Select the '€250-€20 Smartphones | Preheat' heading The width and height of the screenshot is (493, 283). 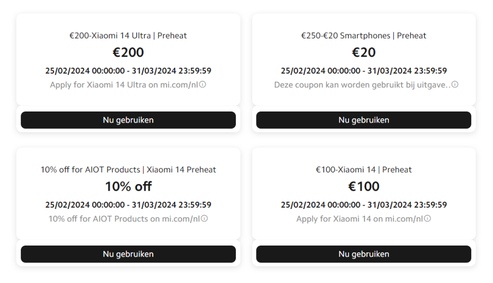pos(363,36)
